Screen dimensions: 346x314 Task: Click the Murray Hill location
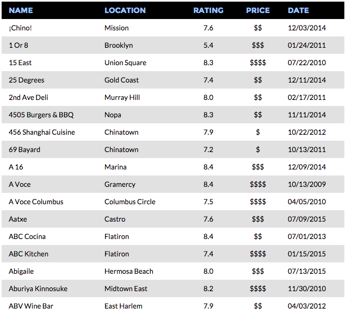[122, 97]
